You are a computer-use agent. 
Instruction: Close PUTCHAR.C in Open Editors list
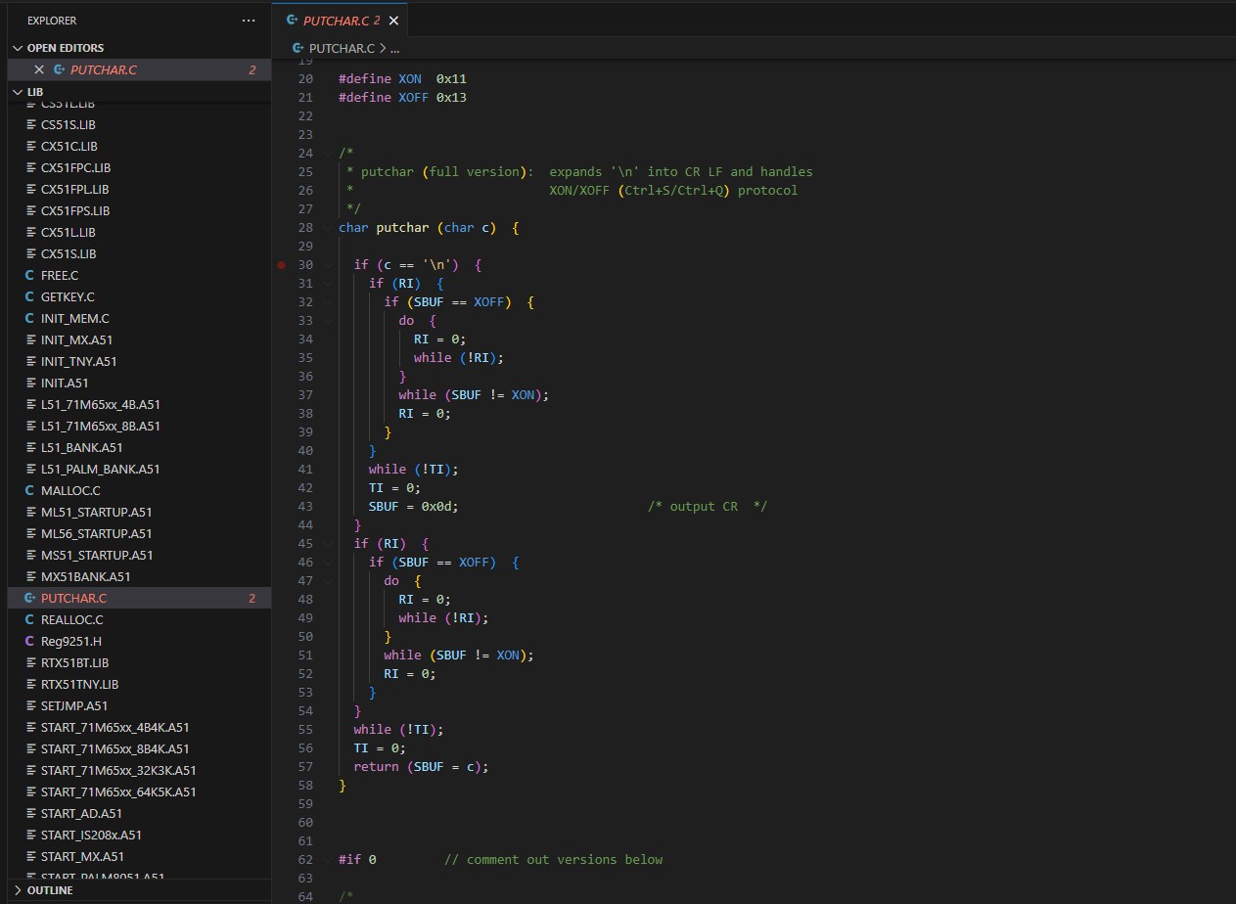pos(39,69)
